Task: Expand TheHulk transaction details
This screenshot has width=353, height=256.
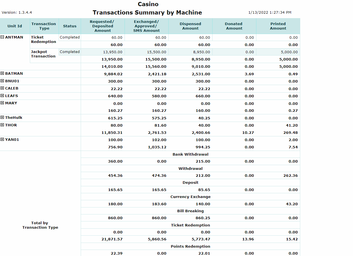Action: coord(3,117)
